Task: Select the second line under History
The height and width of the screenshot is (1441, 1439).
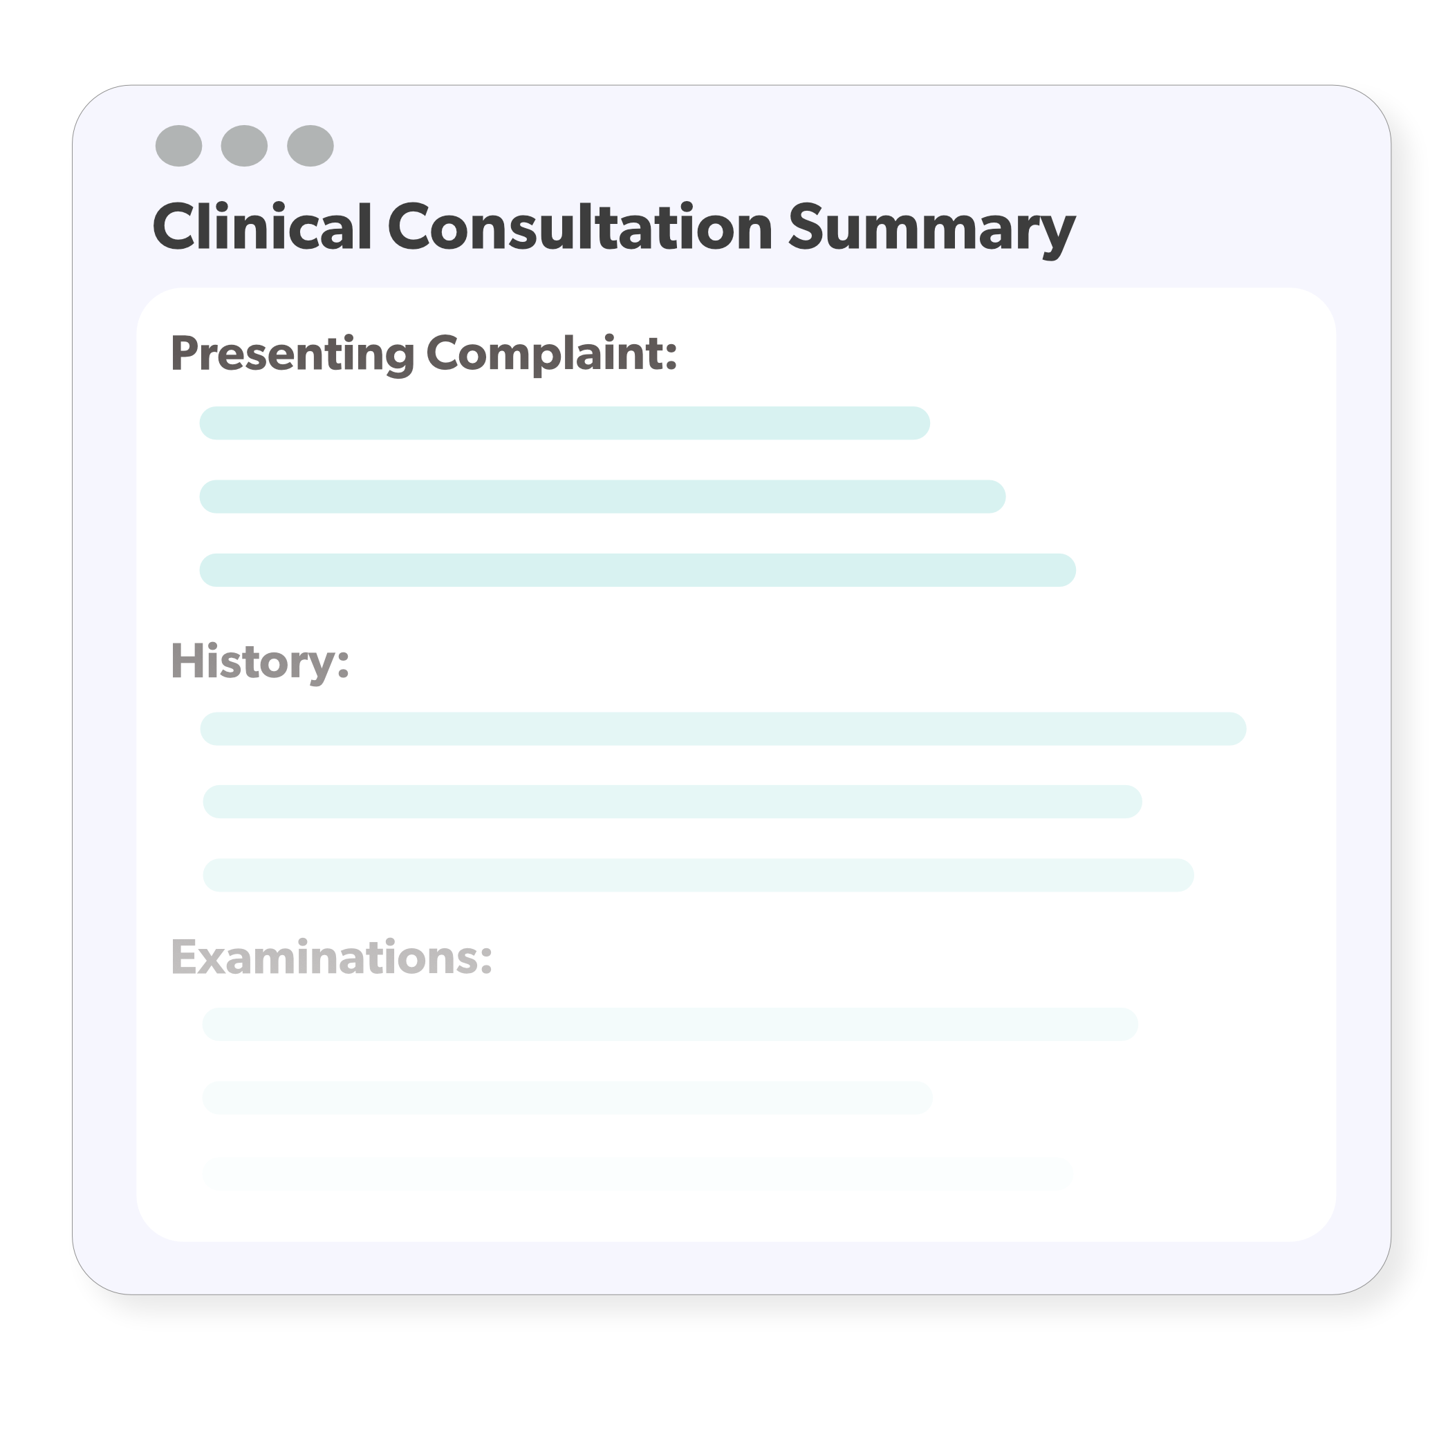Action: [x=671, y=802]
